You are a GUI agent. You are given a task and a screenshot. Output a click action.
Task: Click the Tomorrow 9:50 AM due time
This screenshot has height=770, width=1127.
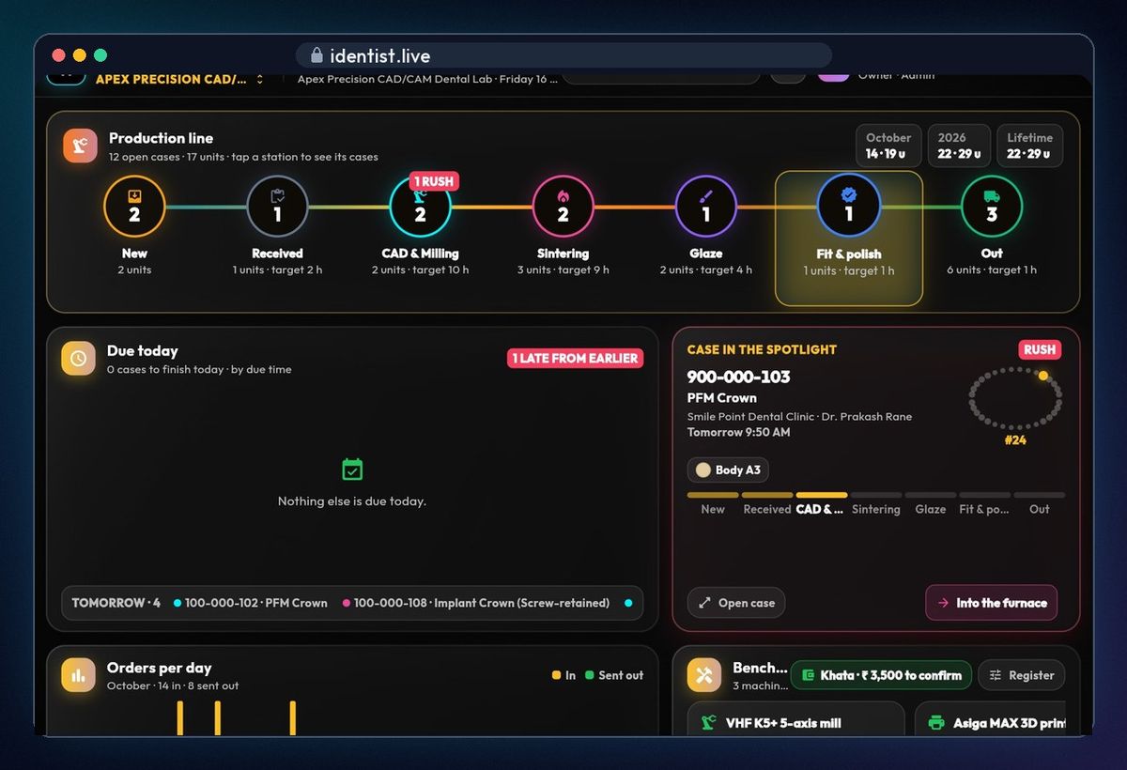point(739,432)
